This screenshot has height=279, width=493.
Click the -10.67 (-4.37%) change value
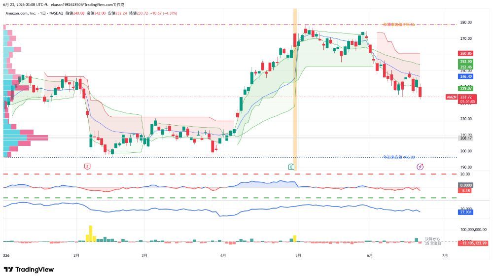[164, 13]
